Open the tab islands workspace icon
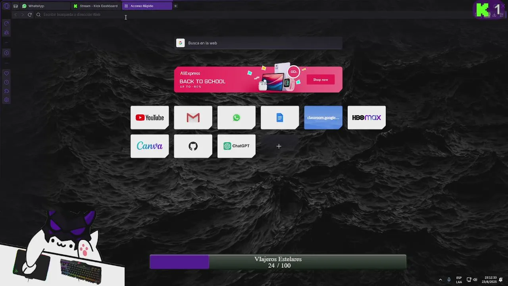This screenshot has width=508, height=286. [15, 6]
